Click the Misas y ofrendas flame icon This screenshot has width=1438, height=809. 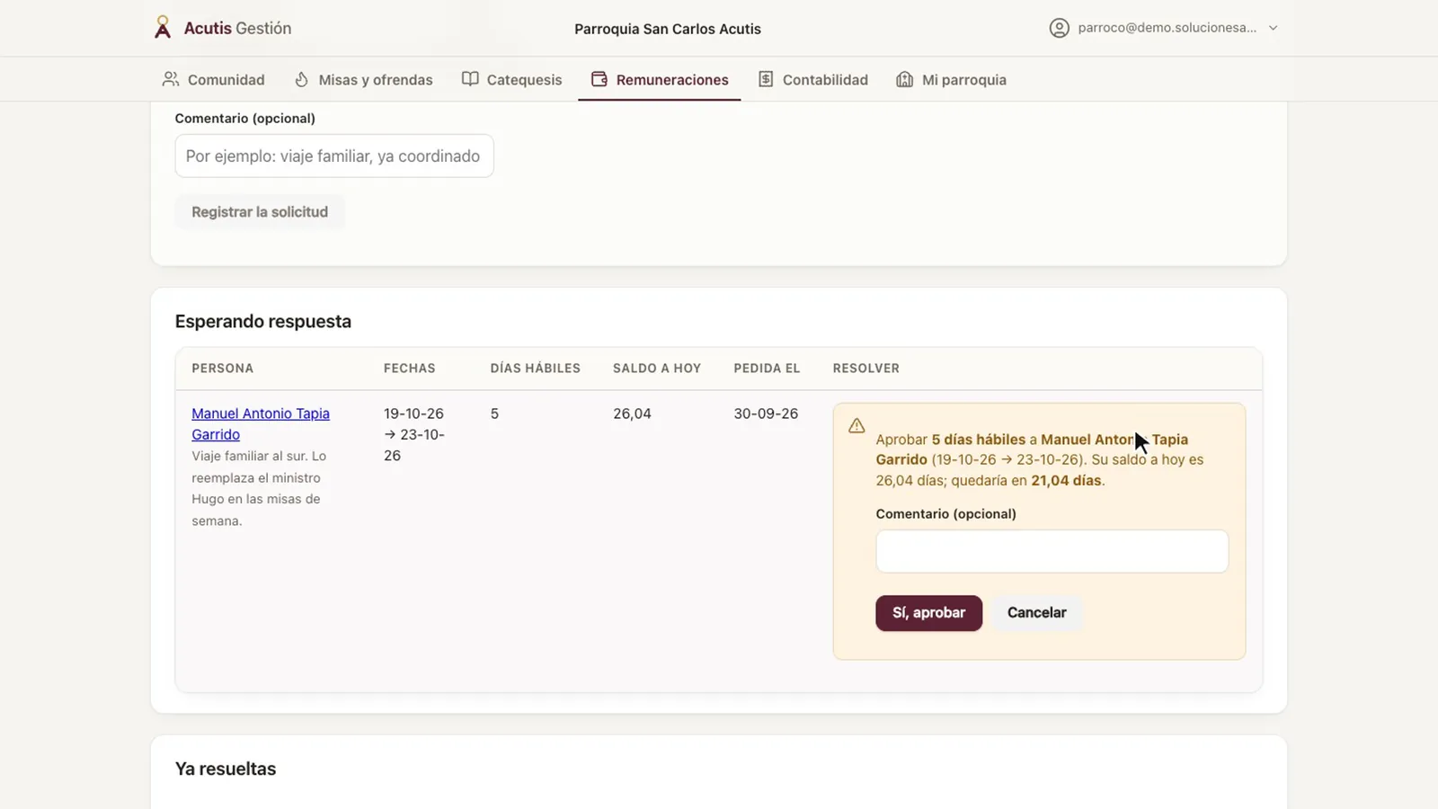(302, 79)
